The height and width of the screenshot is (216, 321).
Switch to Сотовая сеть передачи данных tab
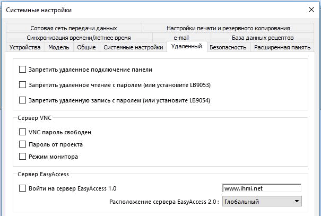[x=74, y=28]
